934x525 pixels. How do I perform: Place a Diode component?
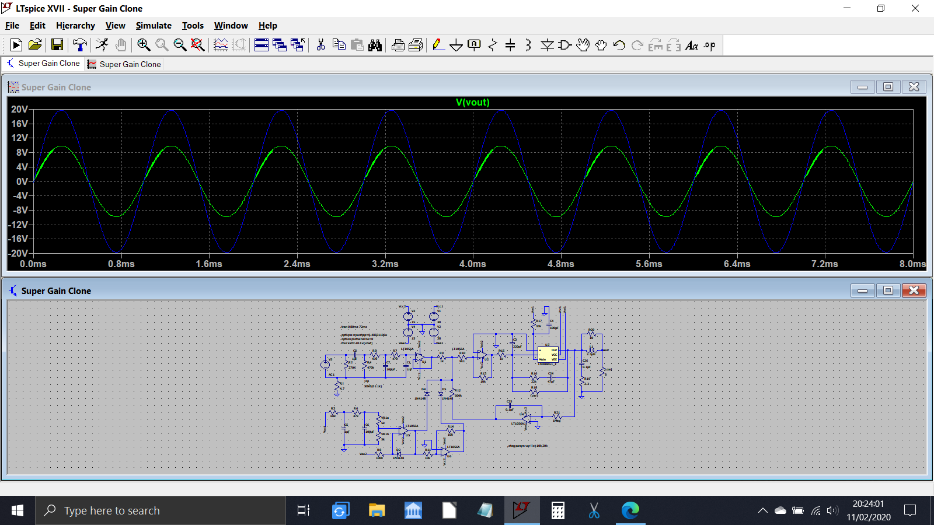[x=547, y=45]
